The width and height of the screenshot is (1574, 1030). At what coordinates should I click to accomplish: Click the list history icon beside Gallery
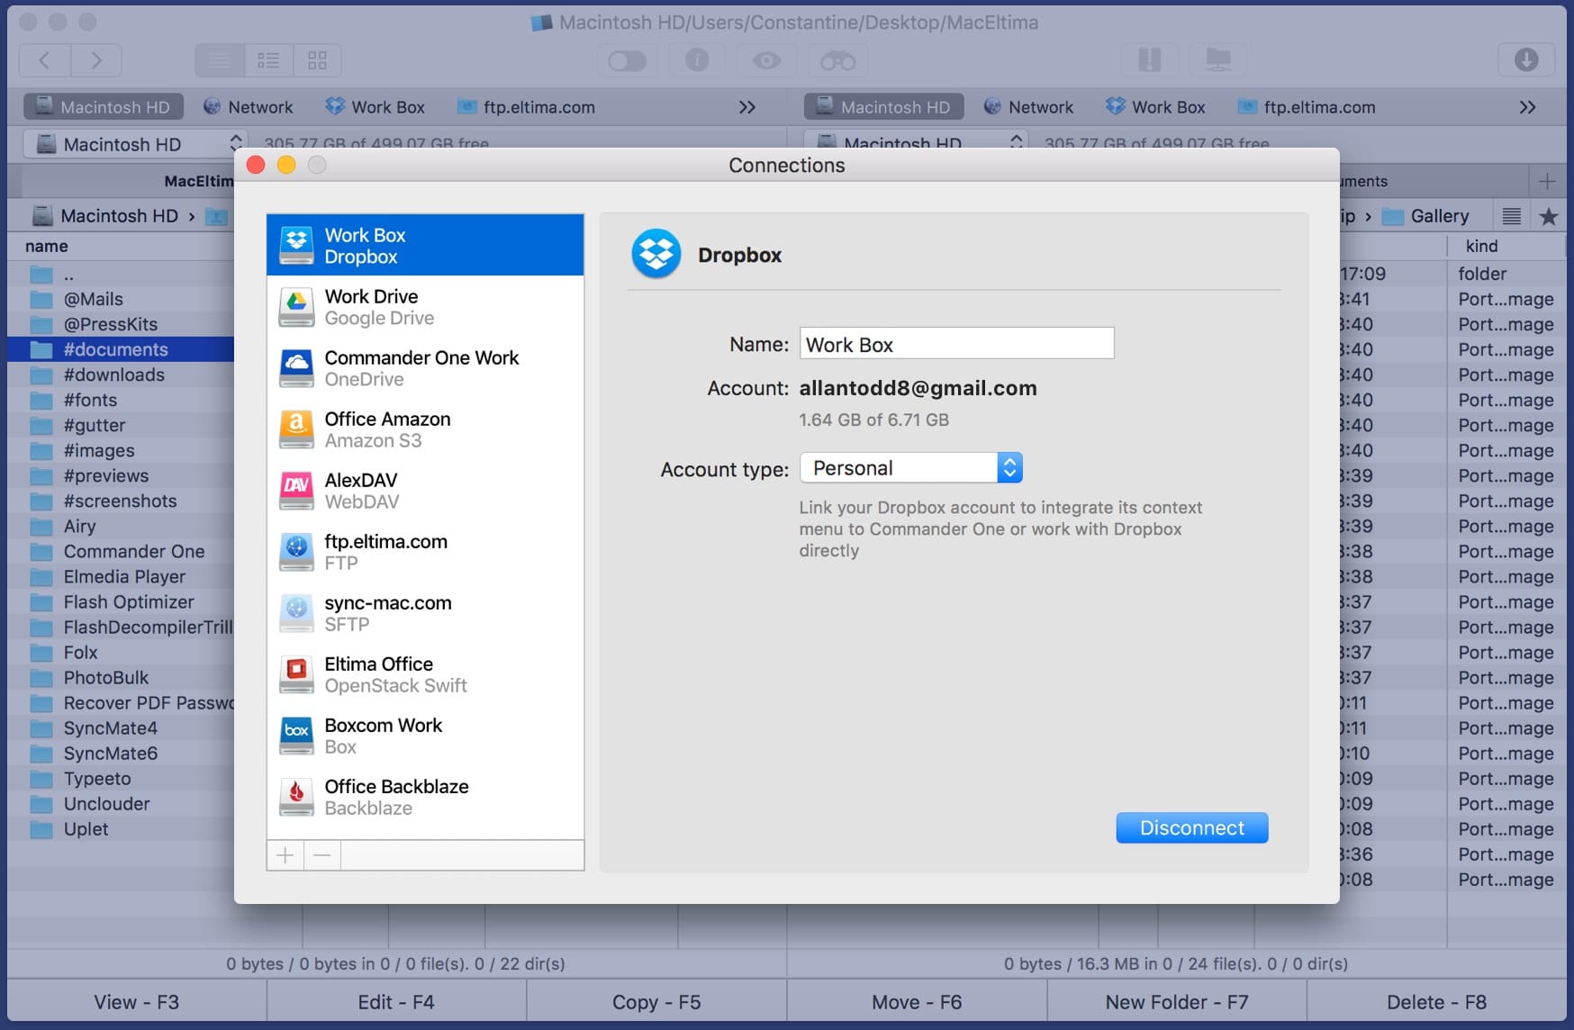pos(1512,216)
